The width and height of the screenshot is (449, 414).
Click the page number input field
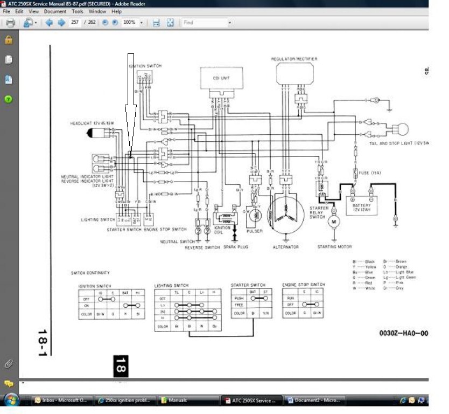click(75, 23)
